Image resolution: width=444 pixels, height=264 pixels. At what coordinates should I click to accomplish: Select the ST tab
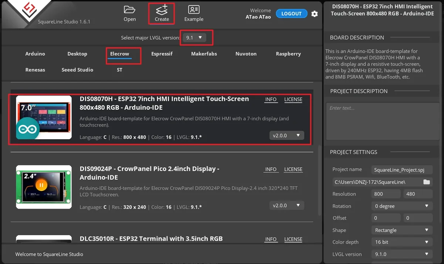[x=120, y=70]
